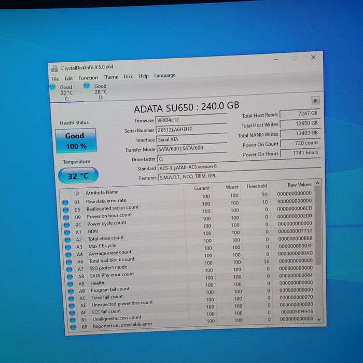Click status icon for GDN row
The image size is (363, 363).
click(x=67, y=232)
